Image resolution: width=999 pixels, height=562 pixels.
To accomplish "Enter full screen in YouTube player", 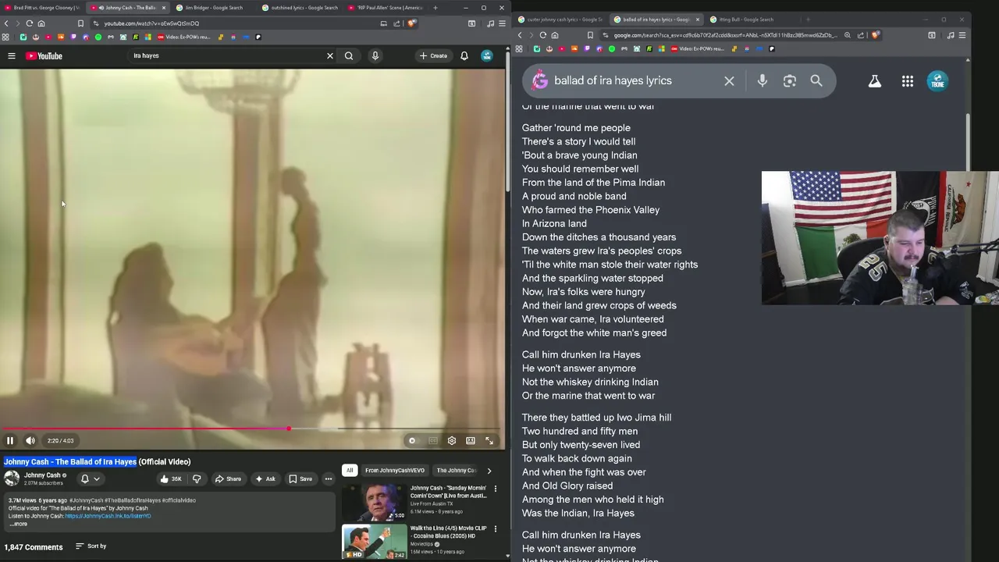I will (x=489, y=441).
